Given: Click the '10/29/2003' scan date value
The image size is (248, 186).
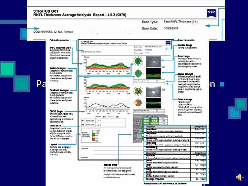Looking at the screenshot, I should pyautogui.click(x=171, y=28).
